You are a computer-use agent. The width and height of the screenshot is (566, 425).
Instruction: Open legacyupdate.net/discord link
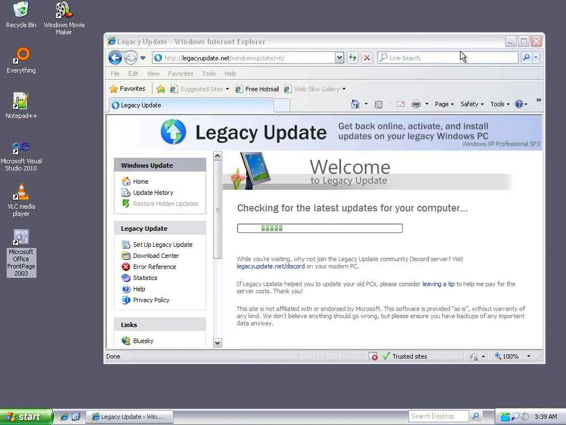pyautogui.click(x=271, y=266)
